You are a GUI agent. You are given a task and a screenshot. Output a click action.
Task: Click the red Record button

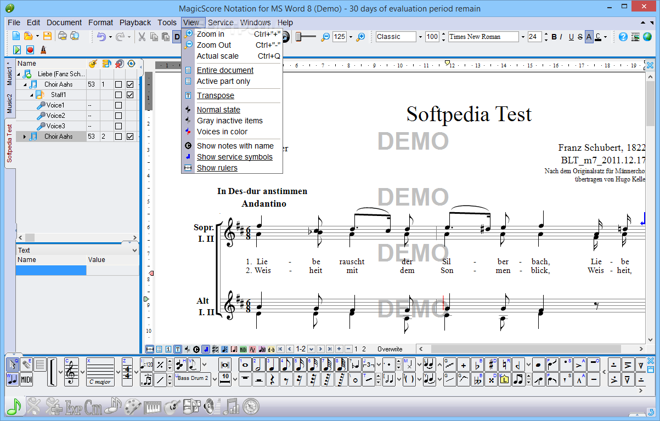(x=30, y=50)
